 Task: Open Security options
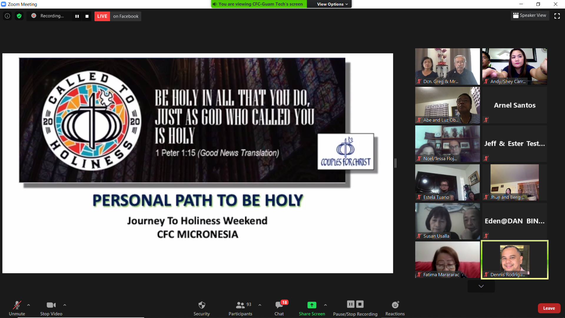[x=202, y=308]
